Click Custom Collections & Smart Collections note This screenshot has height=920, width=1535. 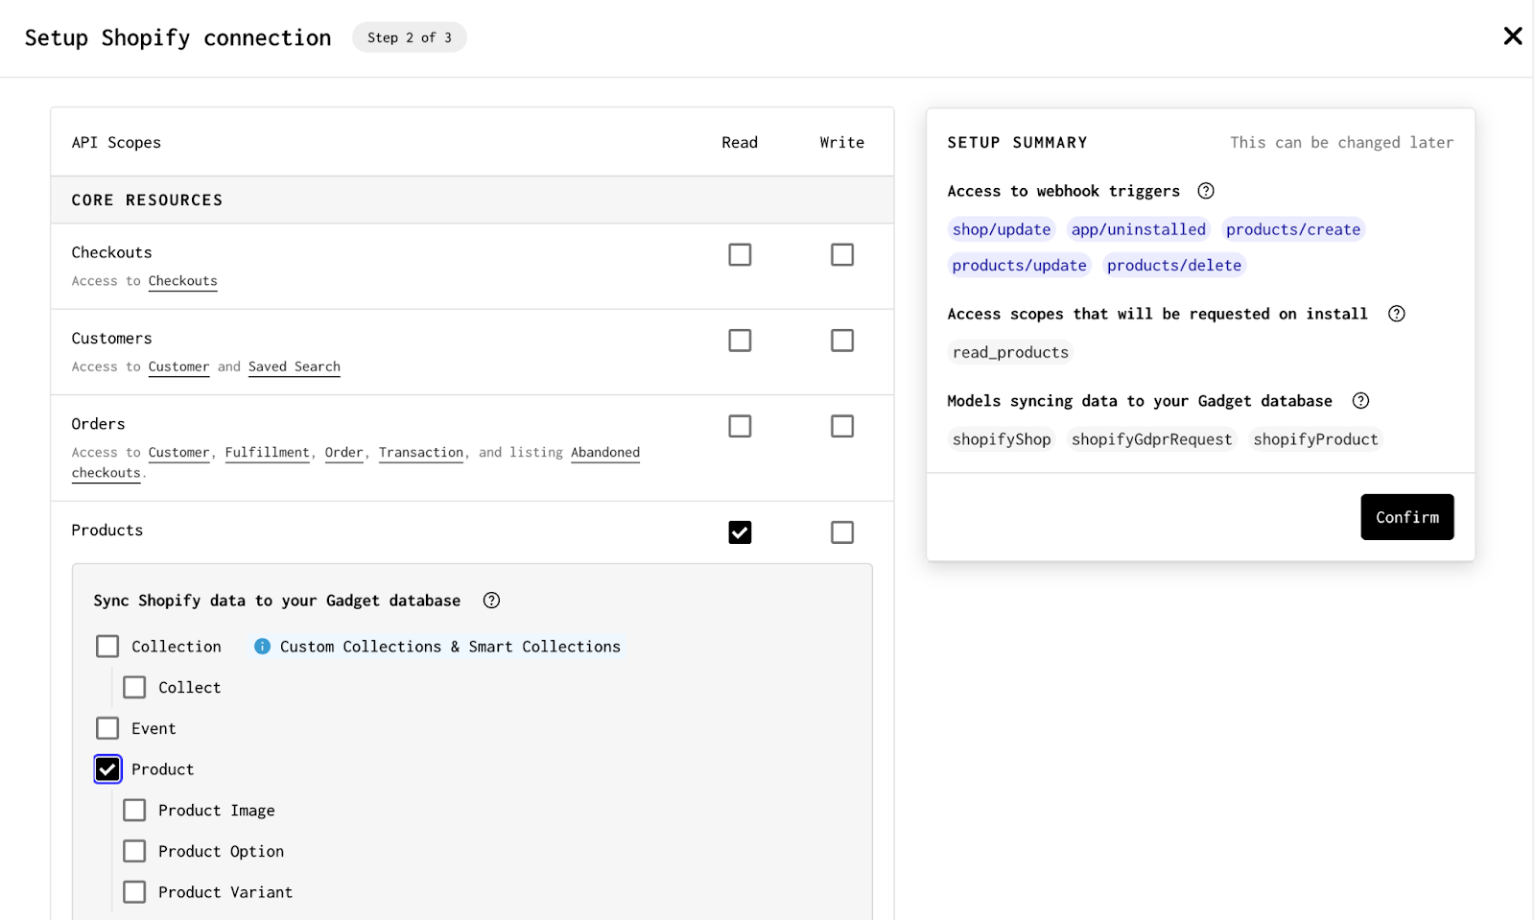[450, 647]
